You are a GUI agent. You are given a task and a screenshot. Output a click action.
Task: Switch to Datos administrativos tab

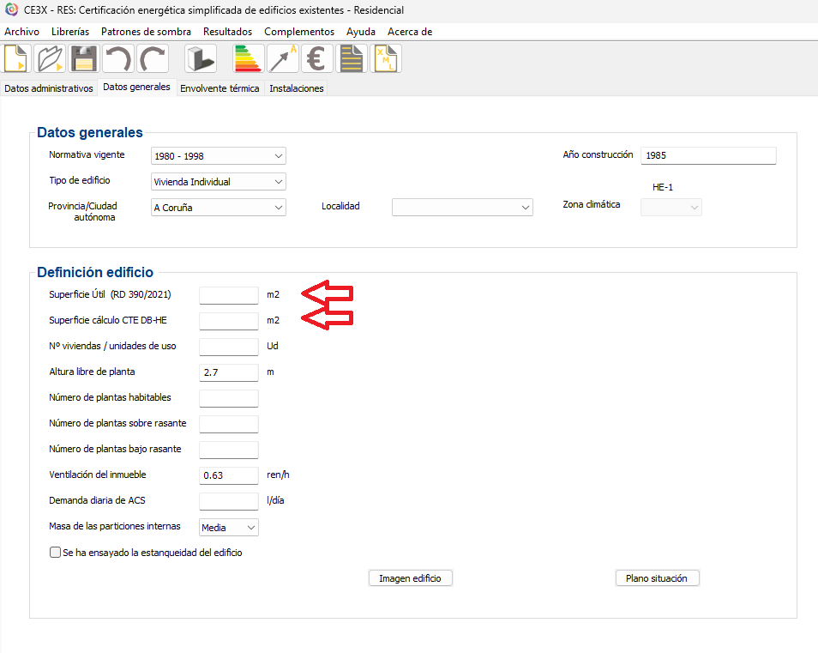49,88
